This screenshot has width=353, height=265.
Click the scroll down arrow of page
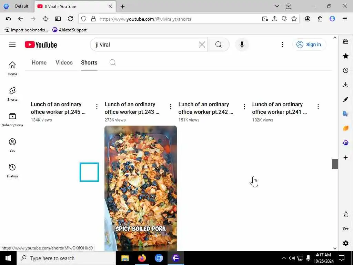(x=335, y=248)
